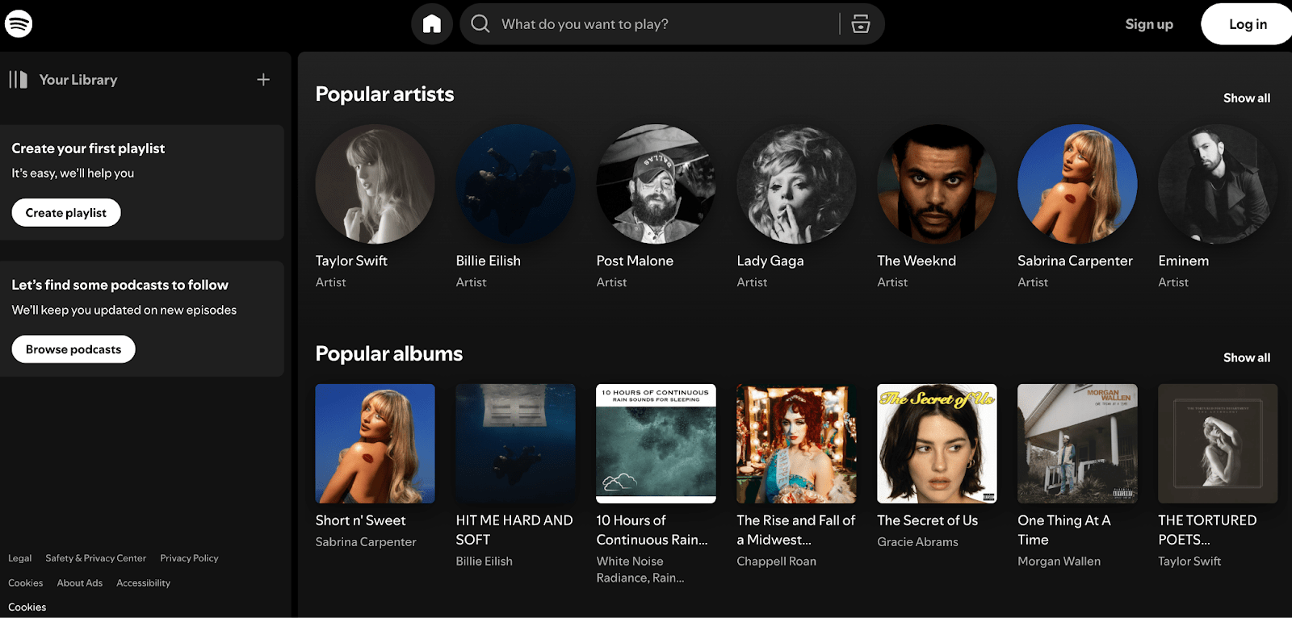This screenshot has width=1292, height=618.
Task: Click the Create playlist button
Action: tap(66, 213)
